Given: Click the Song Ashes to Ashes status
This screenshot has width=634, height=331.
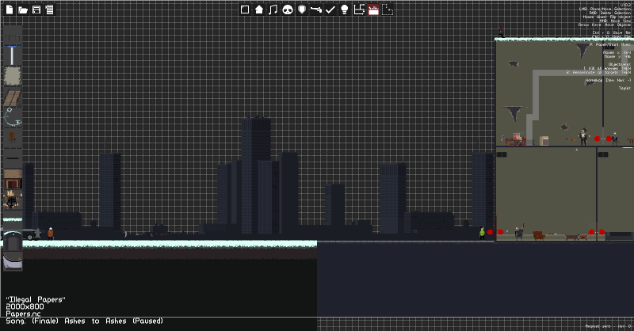Looking at the screenshot, I should (85, 321).
